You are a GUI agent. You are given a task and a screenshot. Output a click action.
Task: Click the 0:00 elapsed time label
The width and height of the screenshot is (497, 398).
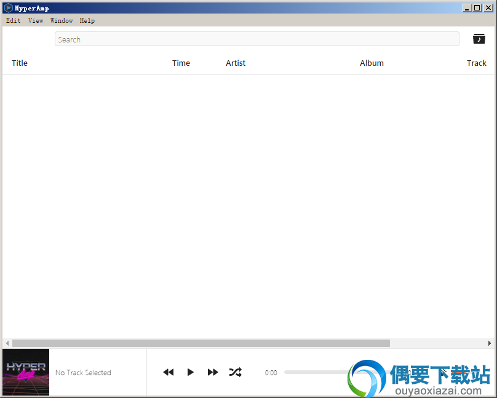(271, 373)
